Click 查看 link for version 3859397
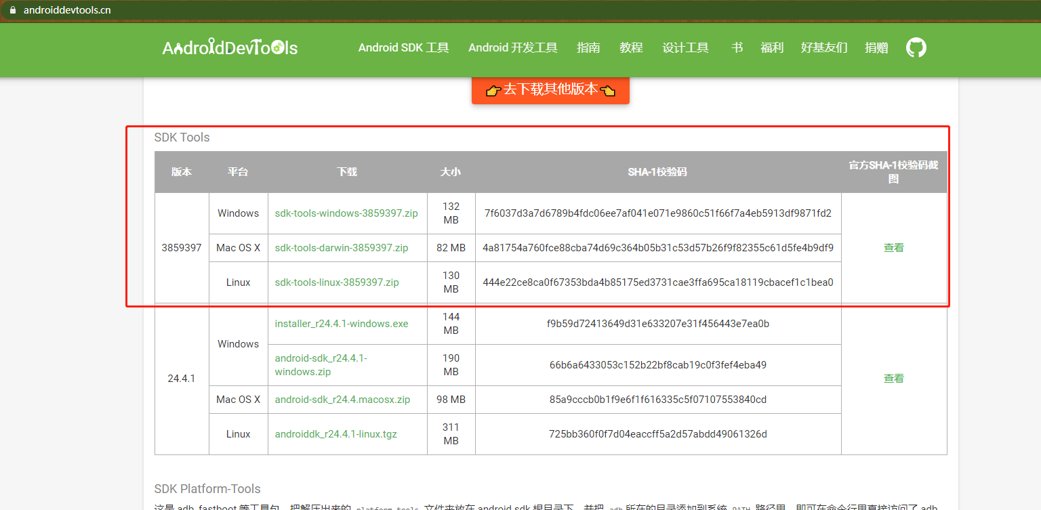 (894, 248)
